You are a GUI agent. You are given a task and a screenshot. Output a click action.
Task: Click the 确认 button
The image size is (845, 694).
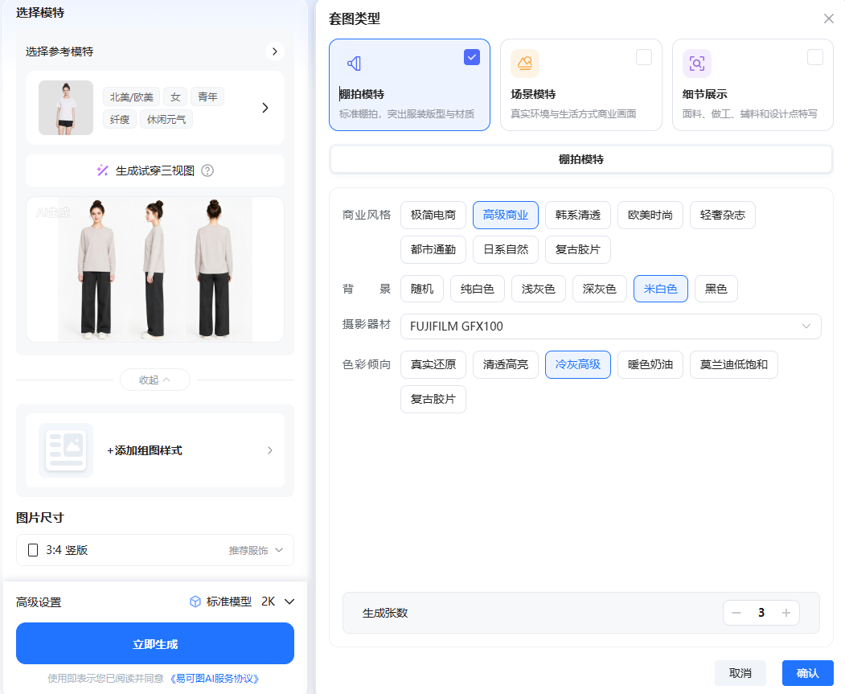(x=808, y=673)
